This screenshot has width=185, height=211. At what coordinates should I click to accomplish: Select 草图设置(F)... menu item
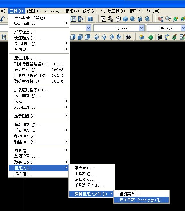(39, 156)
